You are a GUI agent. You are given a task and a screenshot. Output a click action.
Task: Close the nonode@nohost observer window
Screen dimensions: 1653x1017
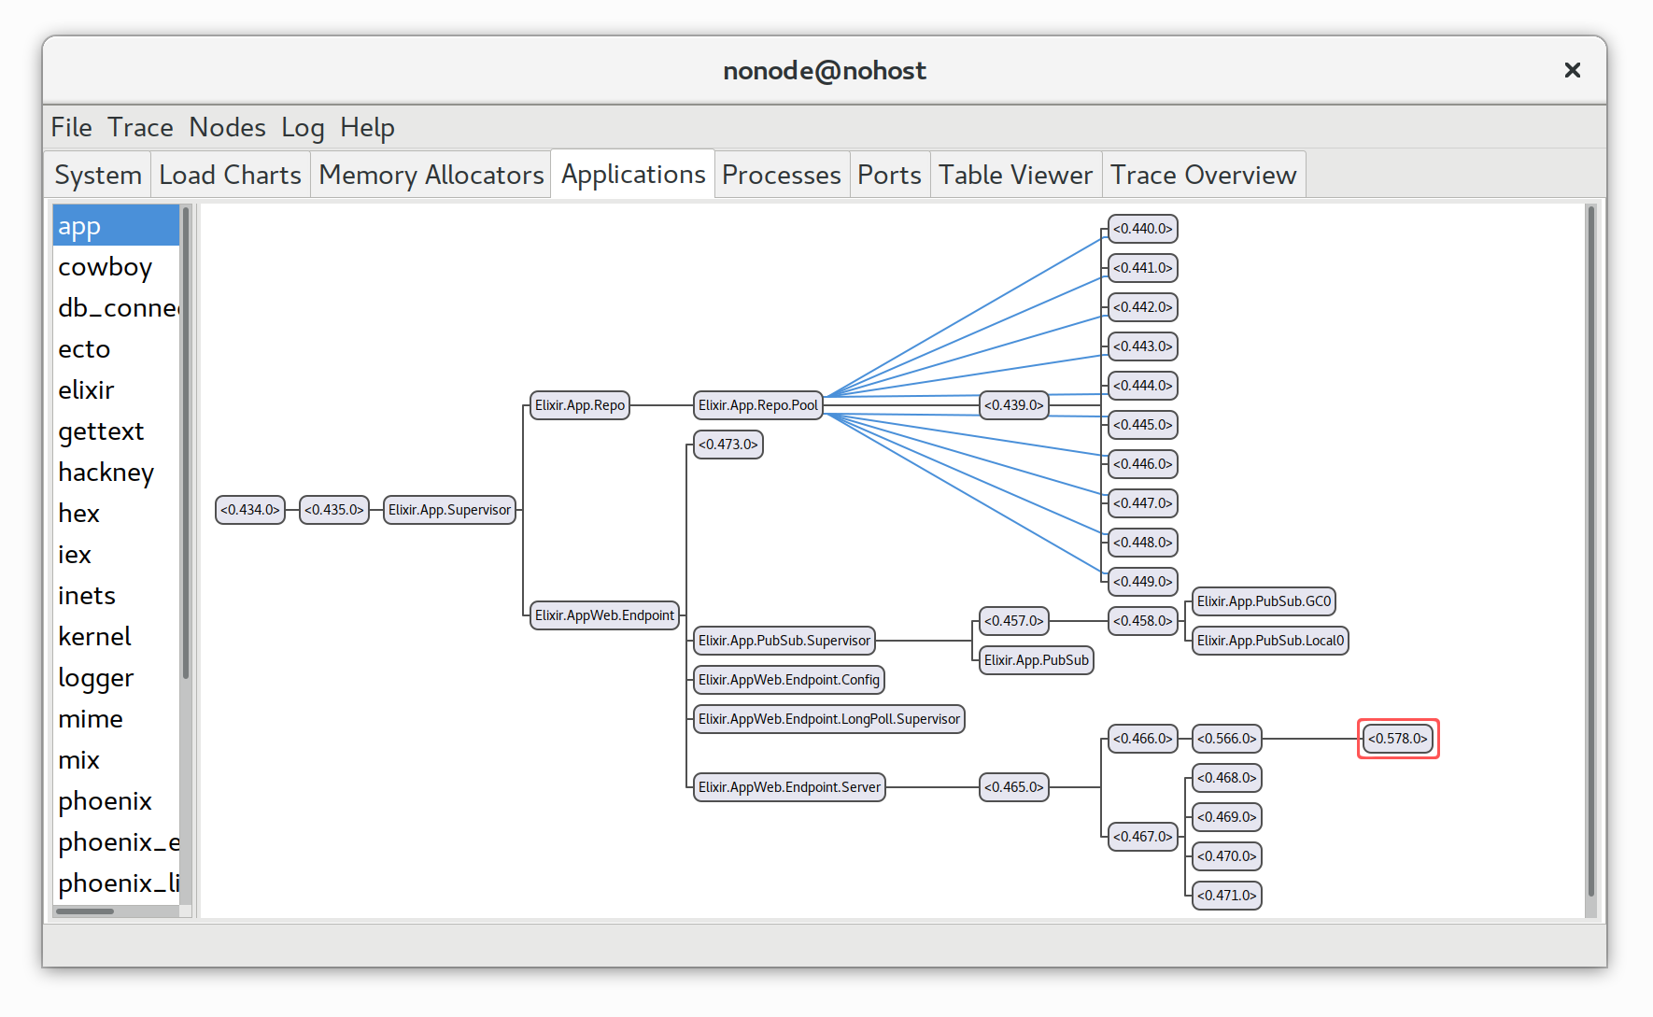(1572, 70)
